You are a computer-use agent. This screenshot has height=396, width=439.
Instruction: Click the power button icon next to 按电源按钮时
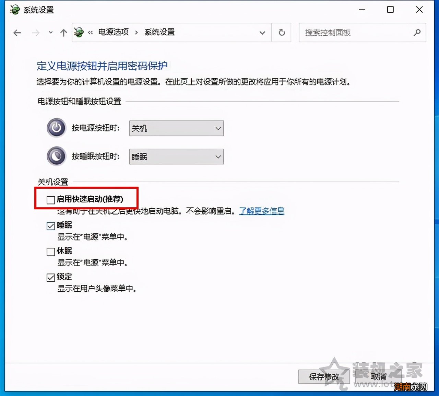(x=56, y=127)
